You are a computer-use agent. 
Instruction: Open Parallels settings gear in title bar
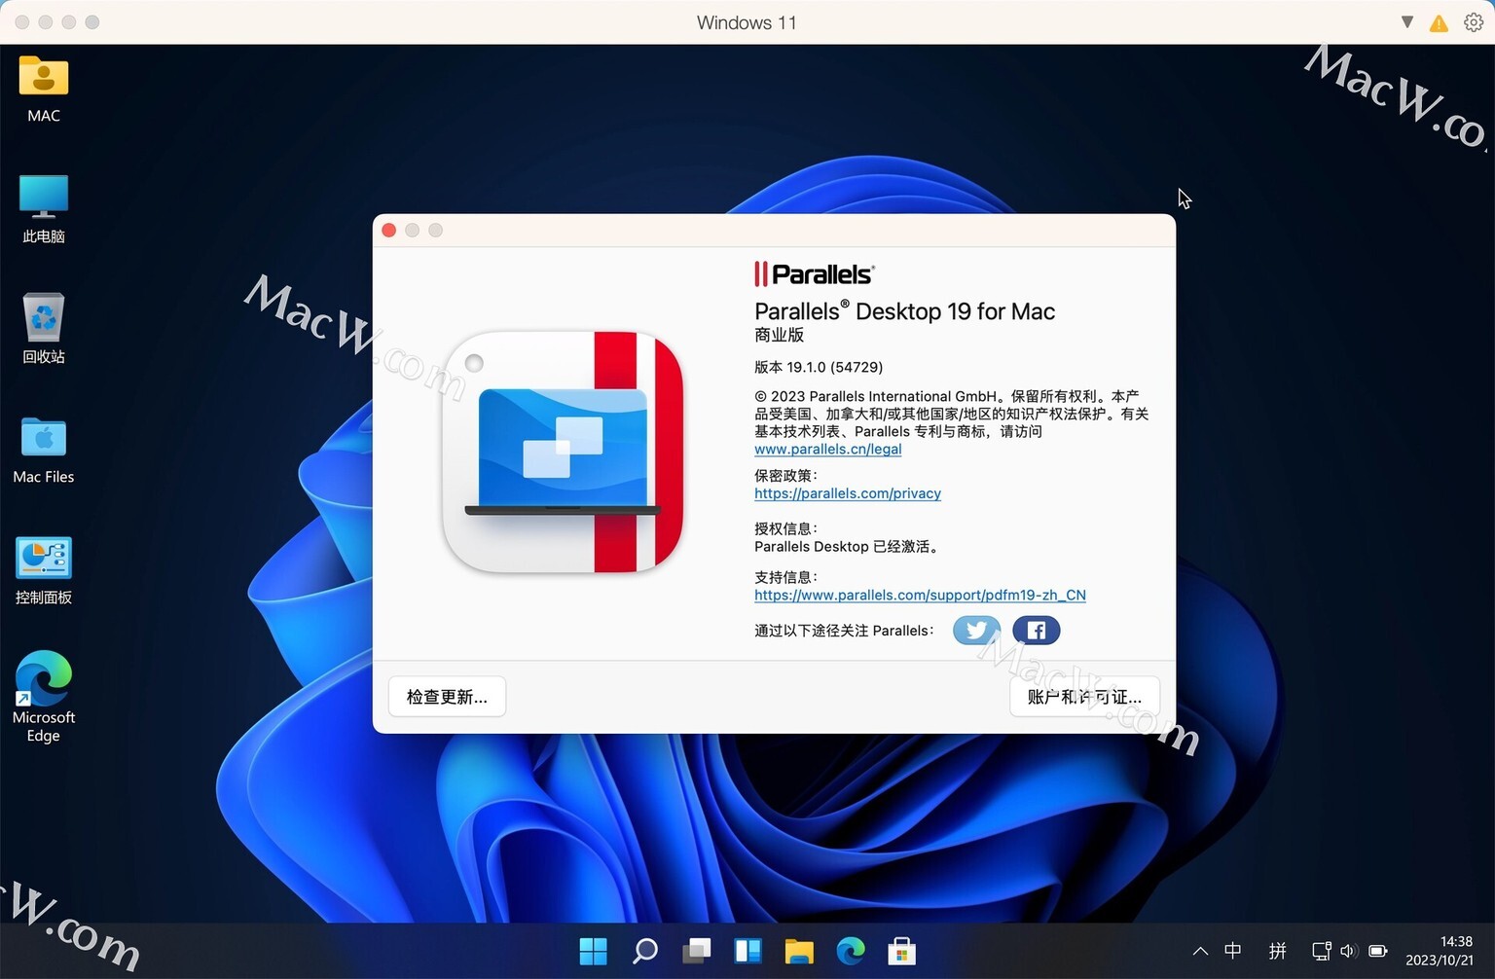1474,22
